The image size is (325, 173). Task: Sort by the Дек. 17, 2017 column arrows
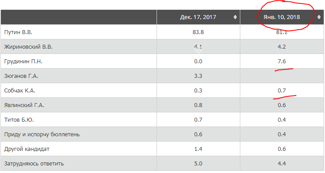235,17
